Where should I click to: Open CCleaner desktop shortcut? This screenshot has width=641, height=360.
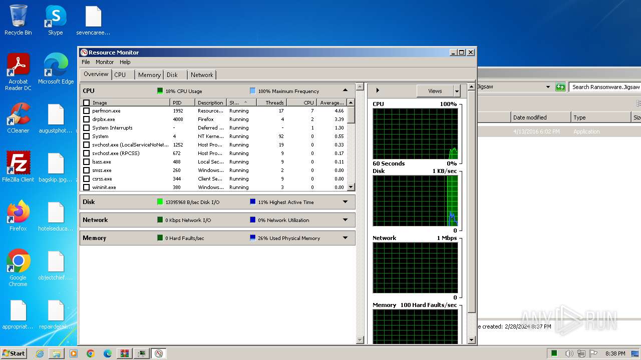pos(18,118)
